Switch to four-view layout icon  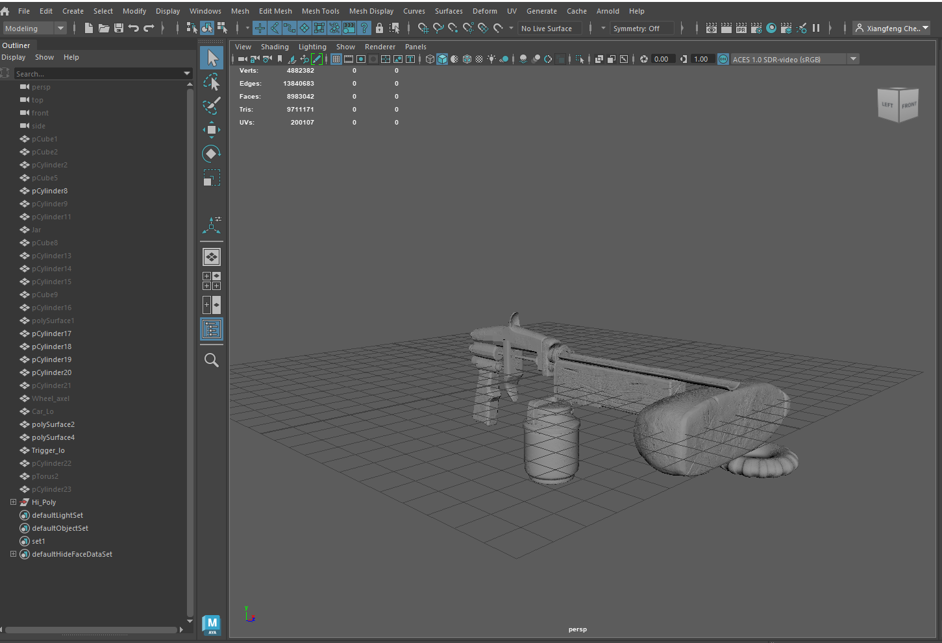pyautogui.click(x=212, y=281)
